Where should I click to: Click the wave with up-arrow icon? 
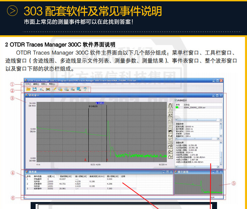click(x=170, y=146)
